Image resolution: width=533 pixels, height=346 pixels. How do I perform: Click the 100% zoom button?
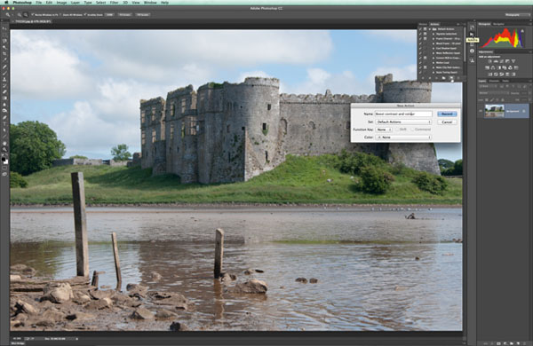[x=109, y=14]
